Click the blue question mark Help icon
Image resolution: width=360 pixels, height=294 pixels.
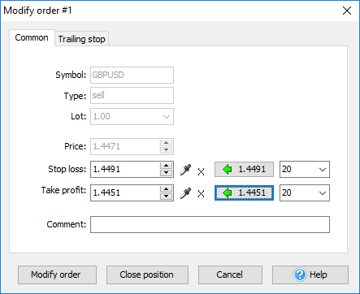pos(300,275)
